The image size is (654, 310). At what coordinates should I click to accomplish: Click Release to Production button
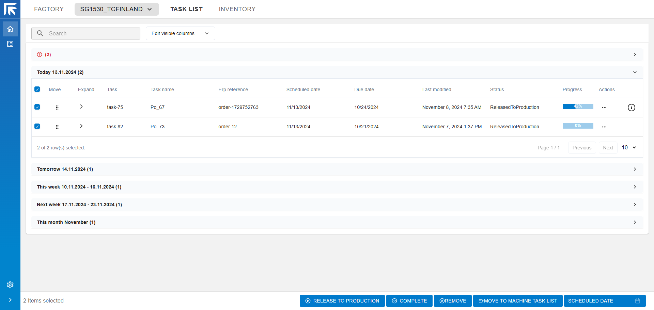tap(342, 301)
